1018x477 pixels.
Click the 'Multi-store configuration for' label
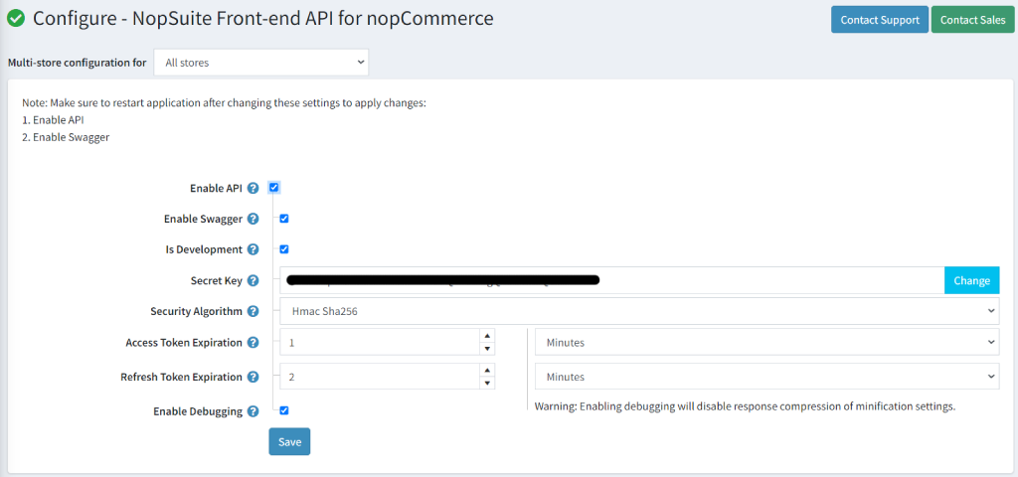click(x=77, y=63)
